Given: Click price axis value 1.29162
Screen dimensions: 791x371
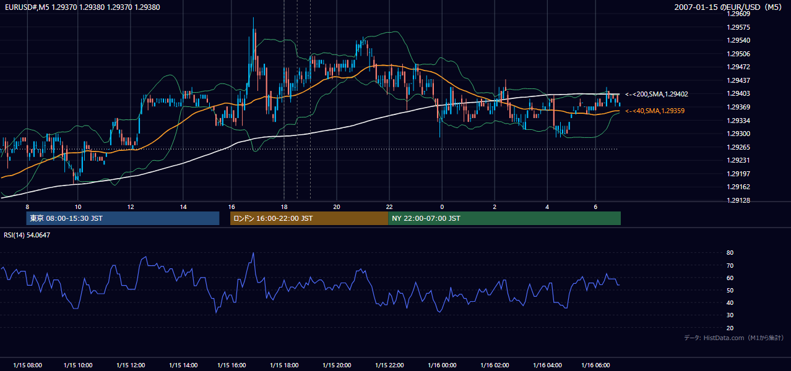Looking at the screenshot, I should coord(738,187).
